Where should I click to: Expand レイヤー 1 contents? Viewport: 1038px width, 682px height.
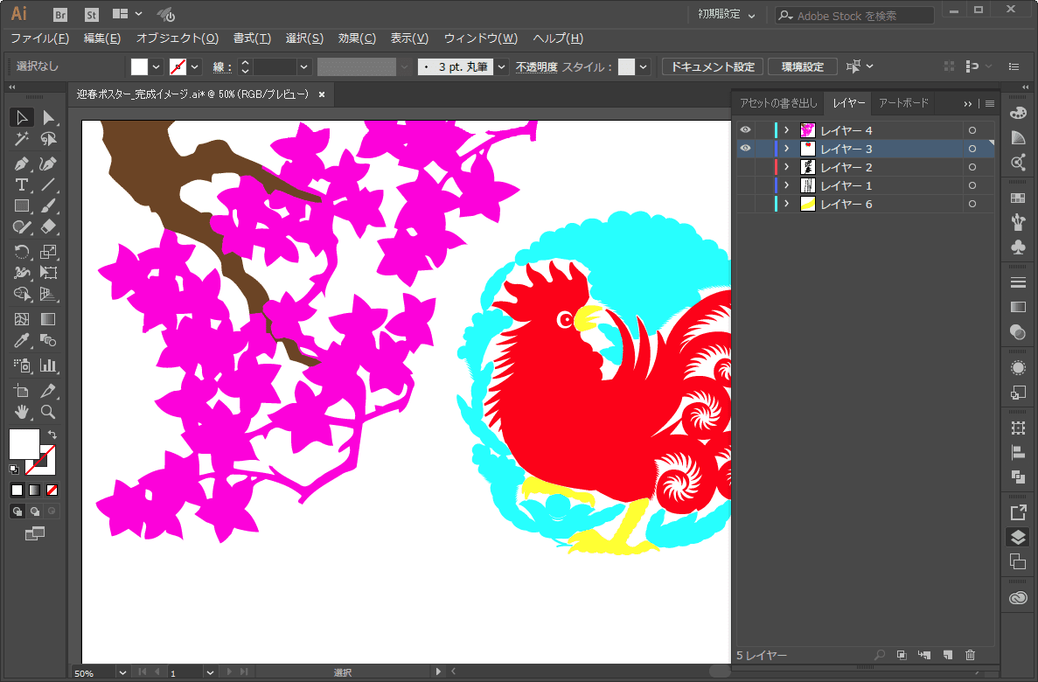point(787,185)
